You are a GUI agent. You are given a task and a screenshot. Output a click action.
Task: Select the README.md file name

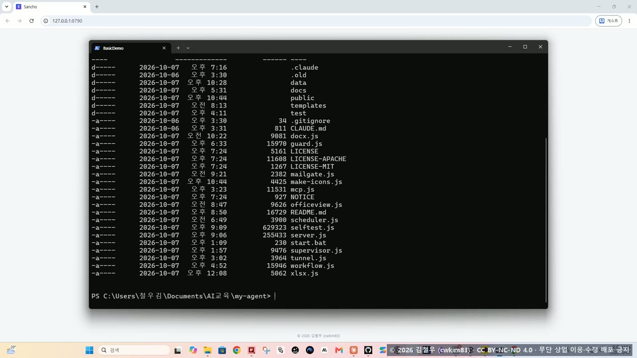click(309, 212)
